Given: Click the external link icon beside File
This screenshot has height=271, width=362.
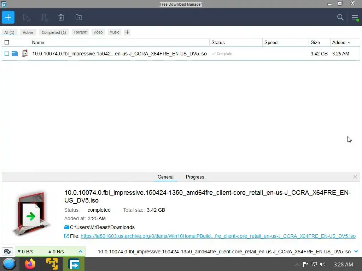Looking at the screenshot, I should point(66,236).
